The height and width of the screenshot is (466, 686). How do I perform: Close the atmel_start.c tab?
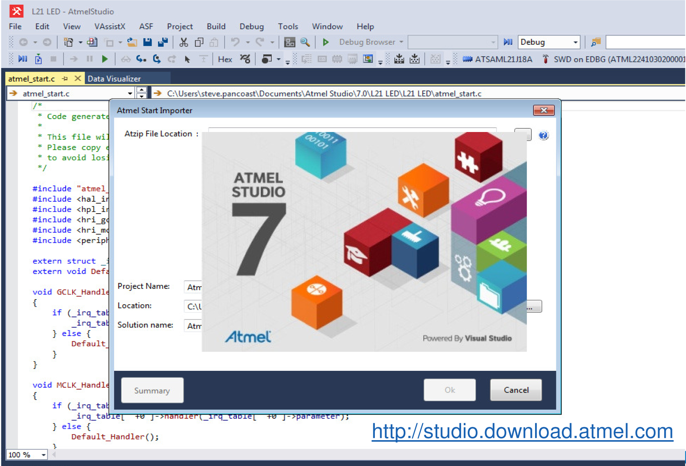78,78
